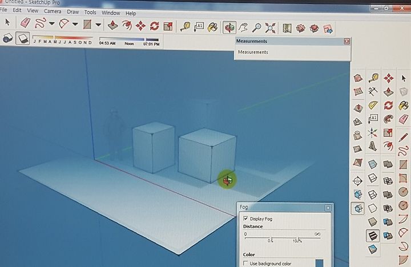Click the Send to LayOut icon
The image size is (411, 267).
[328, 29]
